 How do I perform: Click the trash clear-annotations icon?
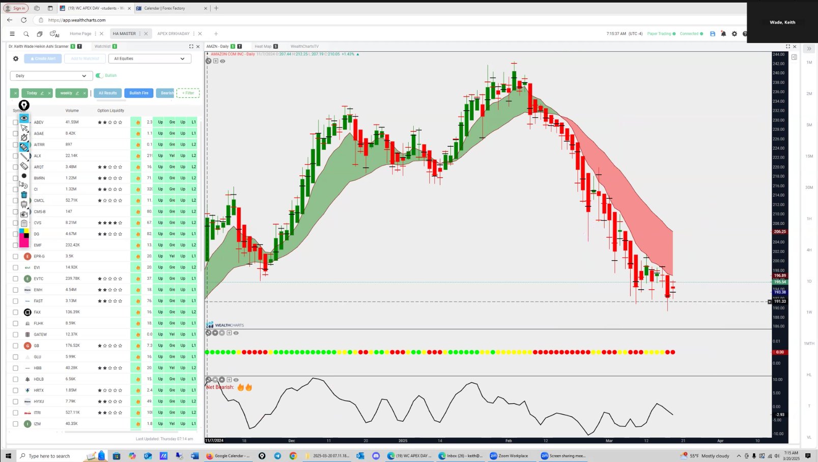click(x=24, y=195)
